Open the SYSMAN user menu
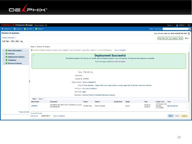 [181, 25]
